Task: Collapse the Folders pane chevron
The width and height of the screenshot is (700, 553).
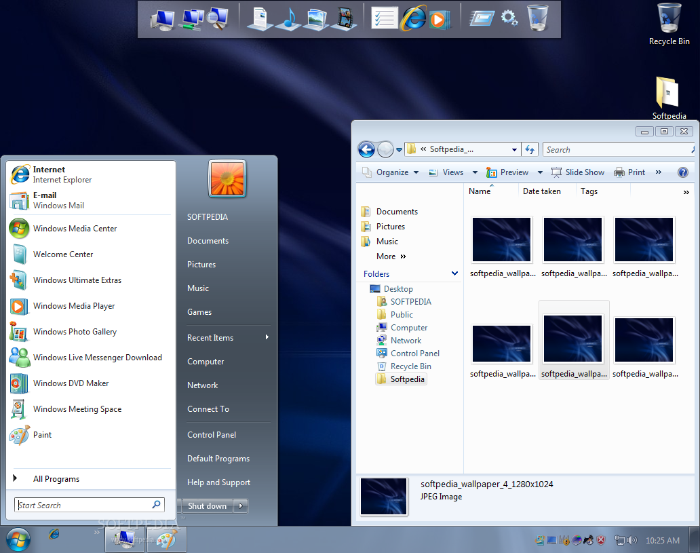Action: point(454,273)
